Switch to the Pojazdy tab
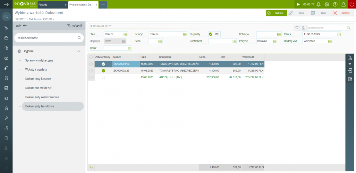Viewport: 356px width, 173px height. (x=51, y=5)
